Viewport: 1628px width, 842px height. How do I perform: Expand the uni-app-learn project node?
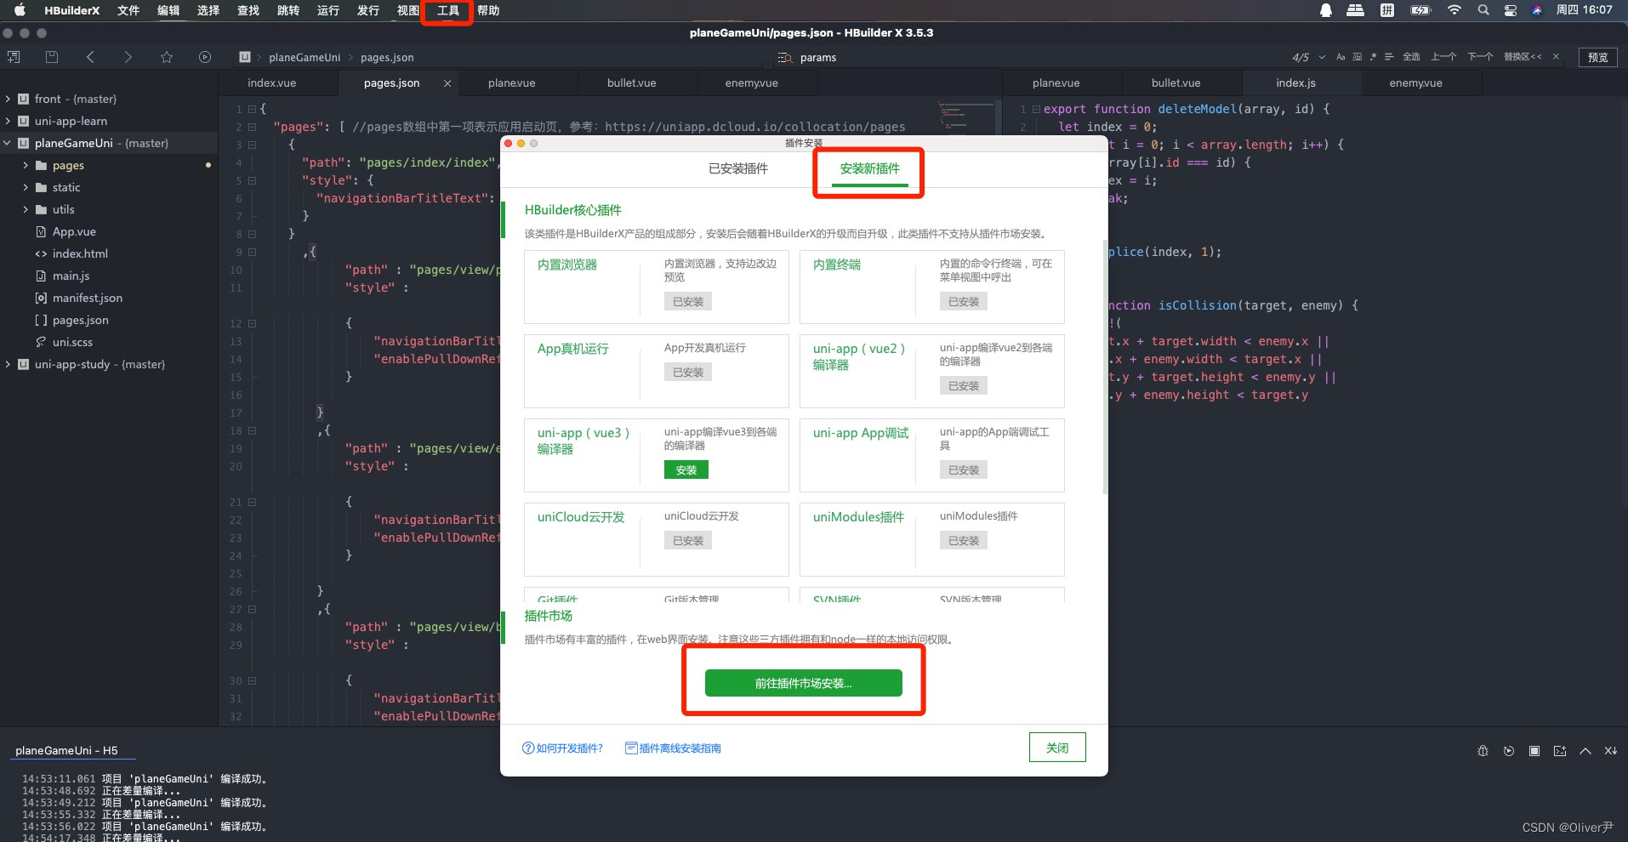coord(8,121)
